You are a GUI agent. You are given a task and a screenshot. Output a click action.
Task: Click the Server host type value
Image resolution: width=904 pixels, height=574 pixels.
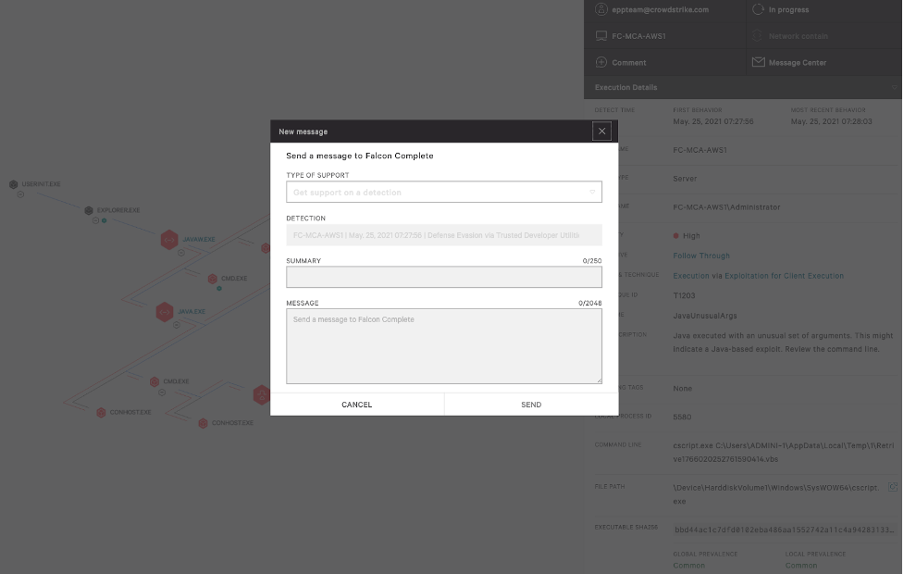click(685, 179)
